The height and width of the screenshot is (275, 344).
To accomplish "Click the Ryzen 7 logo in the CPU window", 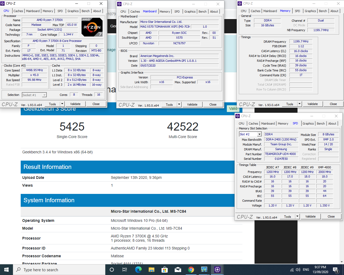I will click(92, 27).
